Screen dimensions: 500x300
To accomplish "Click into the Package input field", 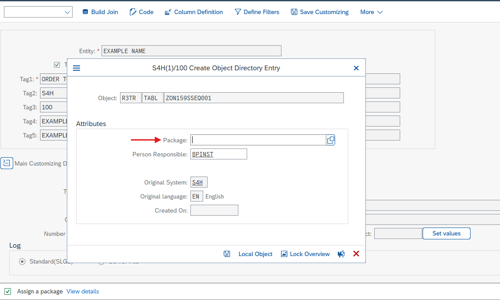I will [258, 140].
